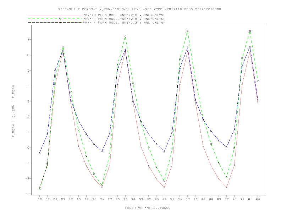Click y-axis tick label 7
The image size is (281, 217).
point(28,40)
